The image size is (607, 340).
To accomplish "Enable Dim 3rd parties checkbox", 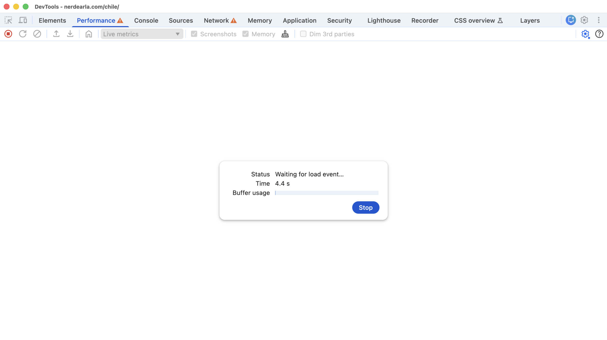I will pyautogui.click(x=303, y=34).
